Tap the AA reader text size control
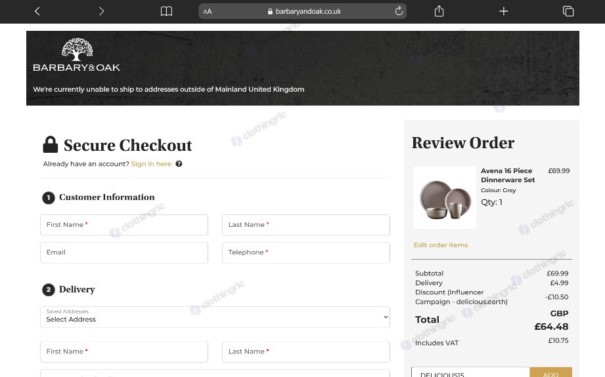 pyautogui.click(x=208, y=12)
